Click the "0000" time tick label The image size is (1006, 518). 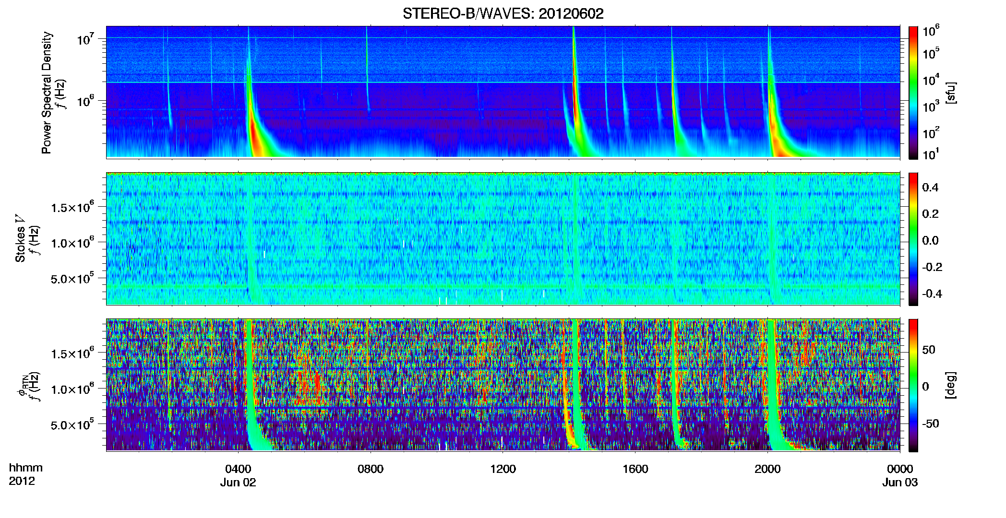pos(900,469)
